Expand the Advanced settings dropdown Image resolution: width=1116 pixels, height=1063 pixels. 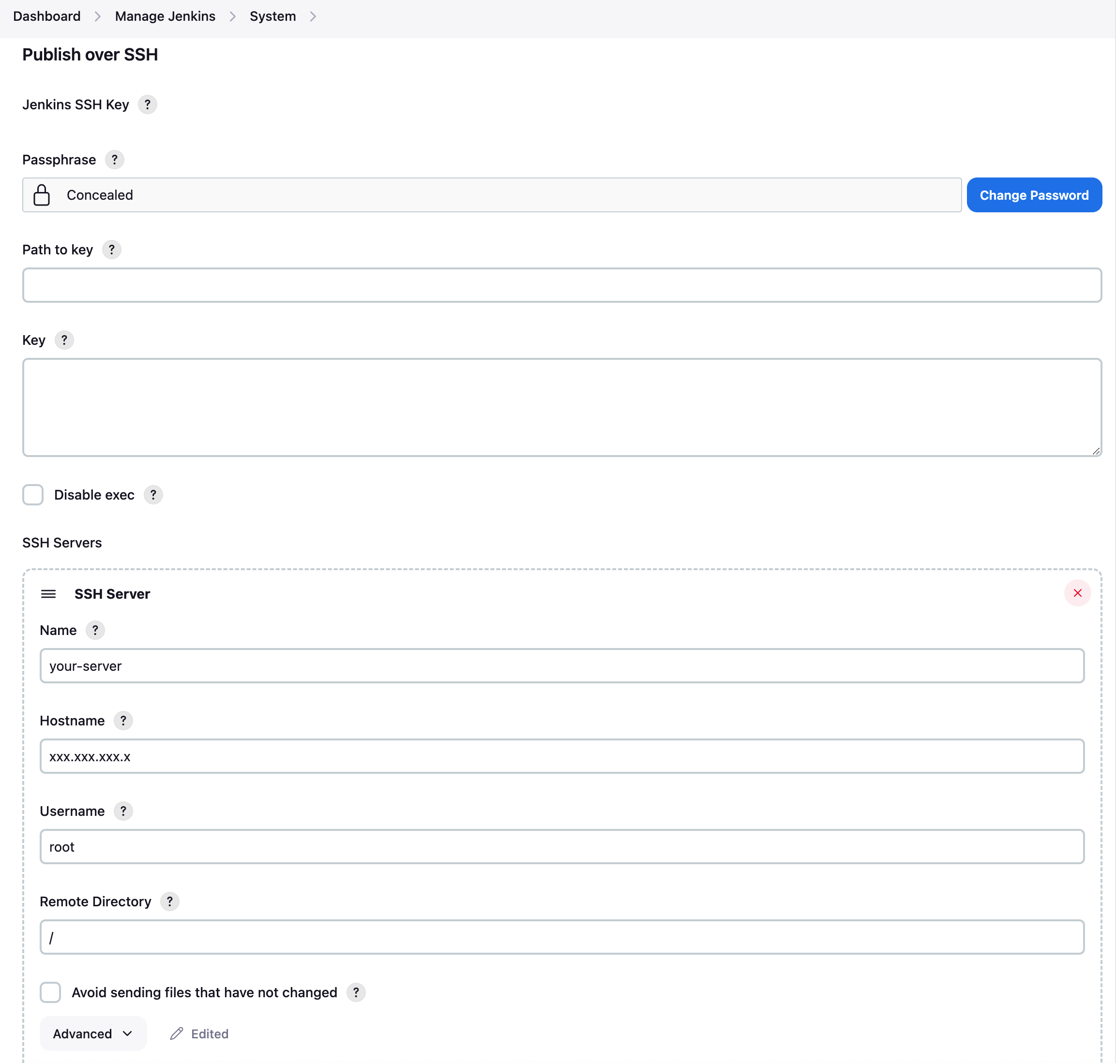pos(93,1033)
